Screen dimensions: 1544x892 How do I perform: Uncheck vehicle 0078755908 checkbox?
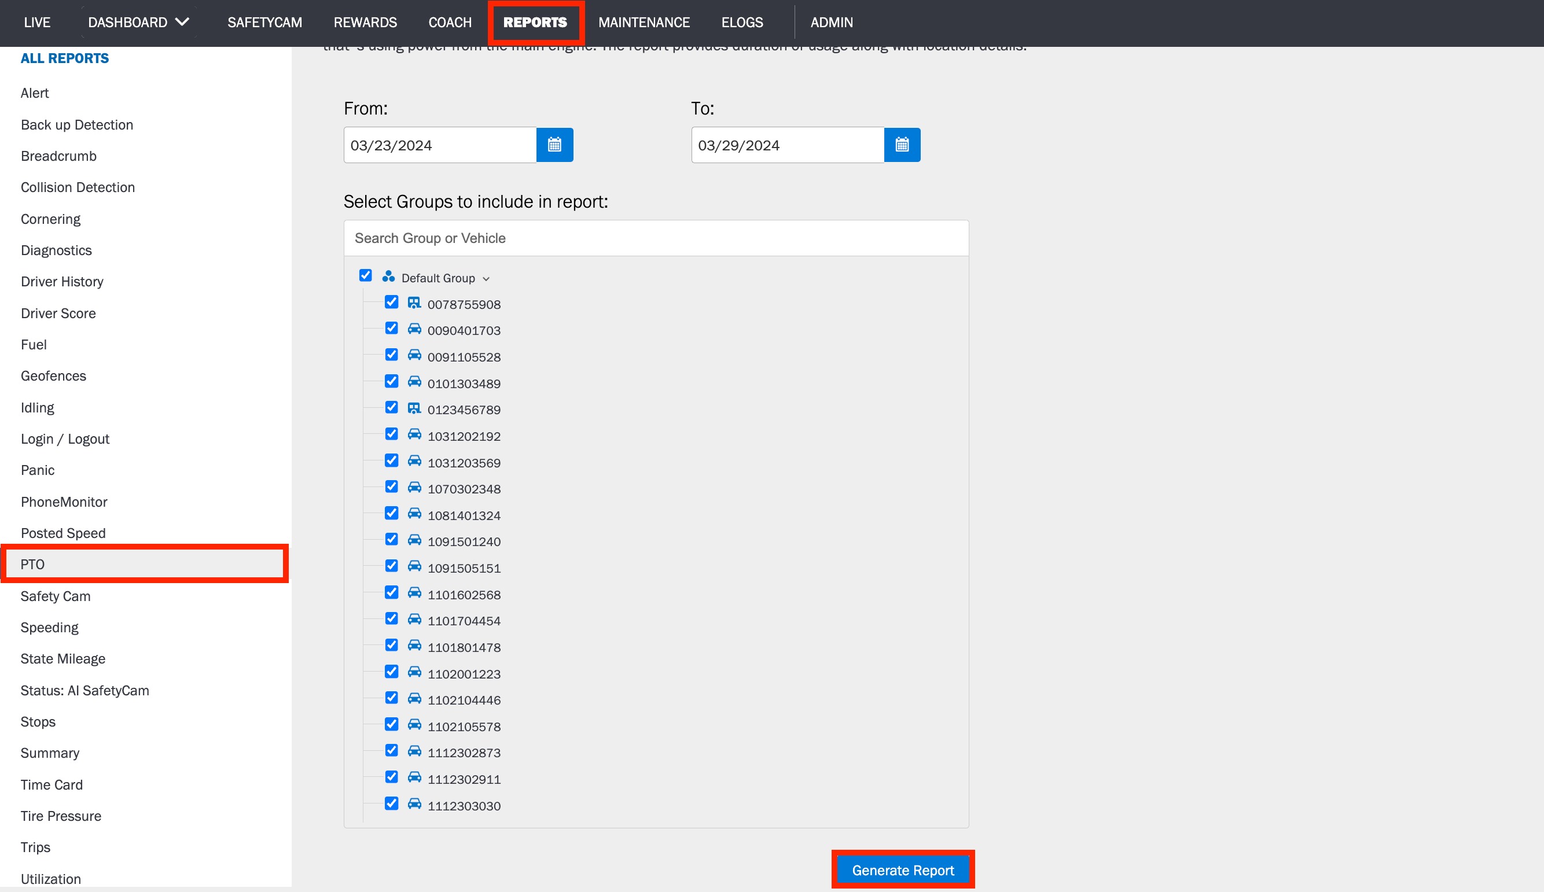[392, 302]
